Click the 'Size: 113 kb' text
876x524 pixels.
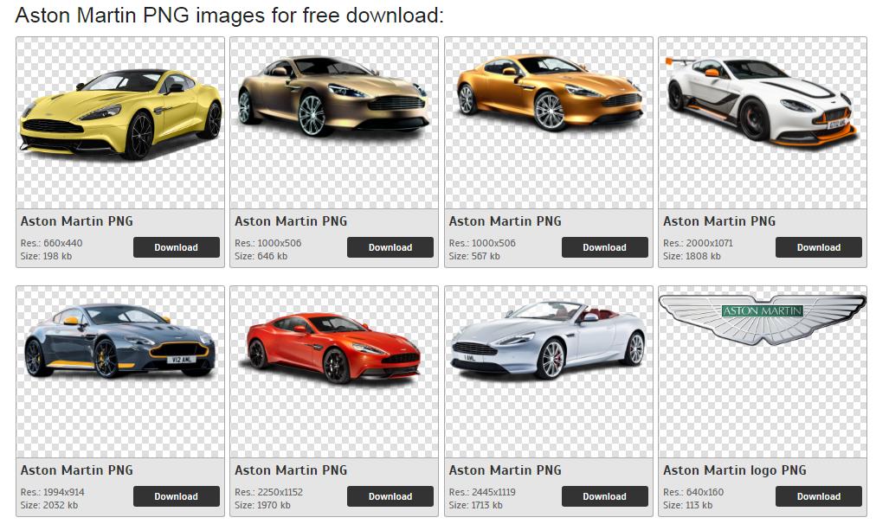687,505
